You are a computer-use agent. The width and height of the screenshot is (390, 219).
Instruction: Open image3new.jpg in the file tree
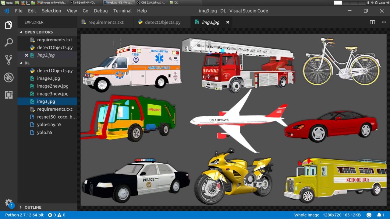coord(47,94)
